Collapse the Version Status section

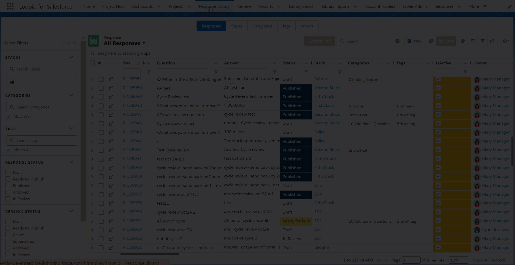click(x=71, y=211)
